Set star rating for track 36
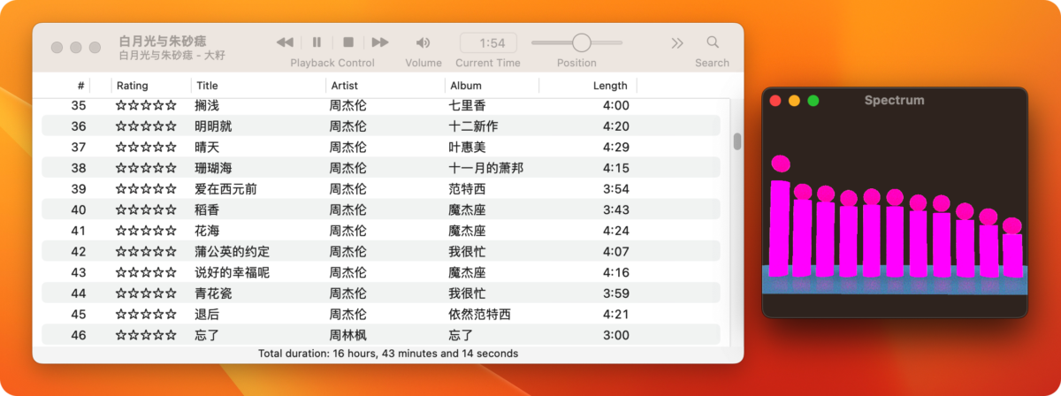 [146, 126]
